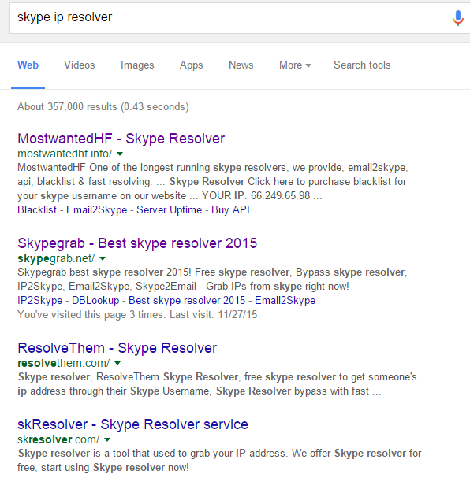Click the voice search microphone icon

[x=458, y=18]
